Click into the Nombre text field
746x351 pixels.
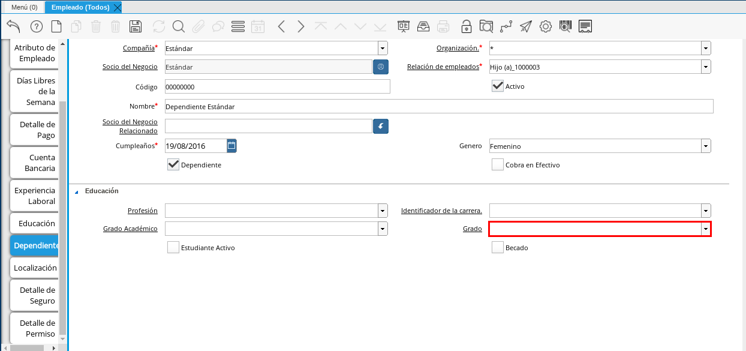[x=438, y=106]
